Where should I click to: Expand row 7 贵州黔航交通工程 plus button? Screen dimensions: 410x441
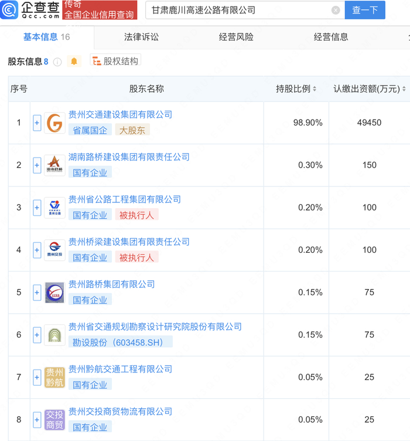point(37,377)
